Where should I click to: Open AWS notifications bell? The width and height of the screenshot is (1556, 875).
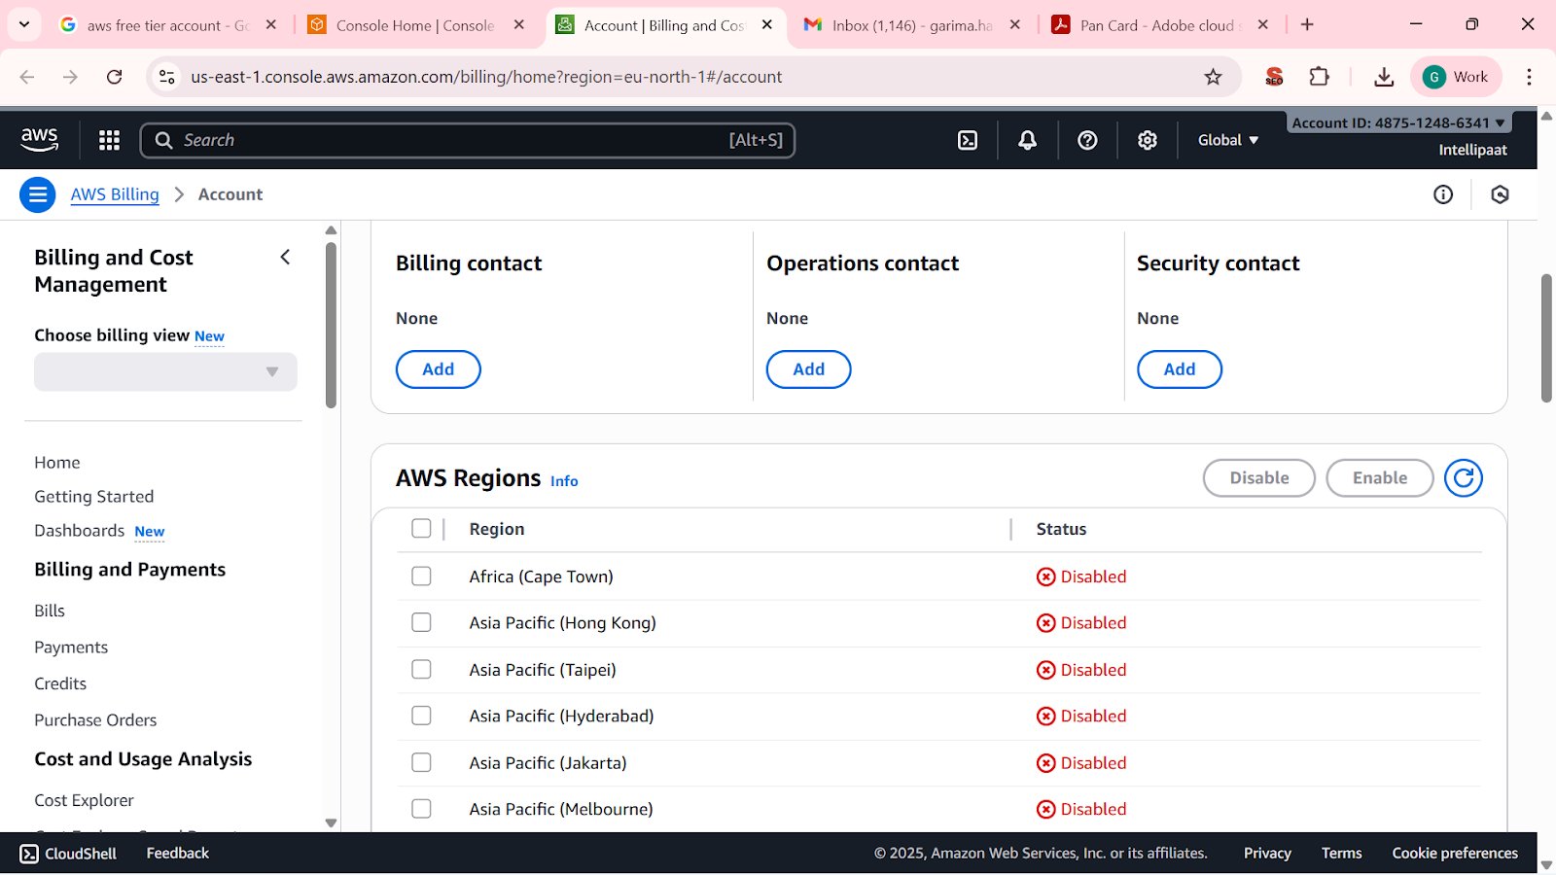click(1027, 140)
